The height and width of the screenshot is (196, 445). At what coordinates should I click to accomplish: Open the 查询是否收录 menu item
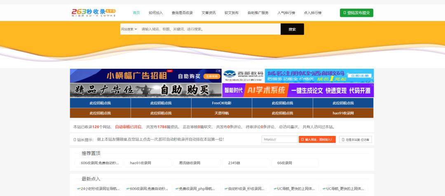(x=182, y=13)
